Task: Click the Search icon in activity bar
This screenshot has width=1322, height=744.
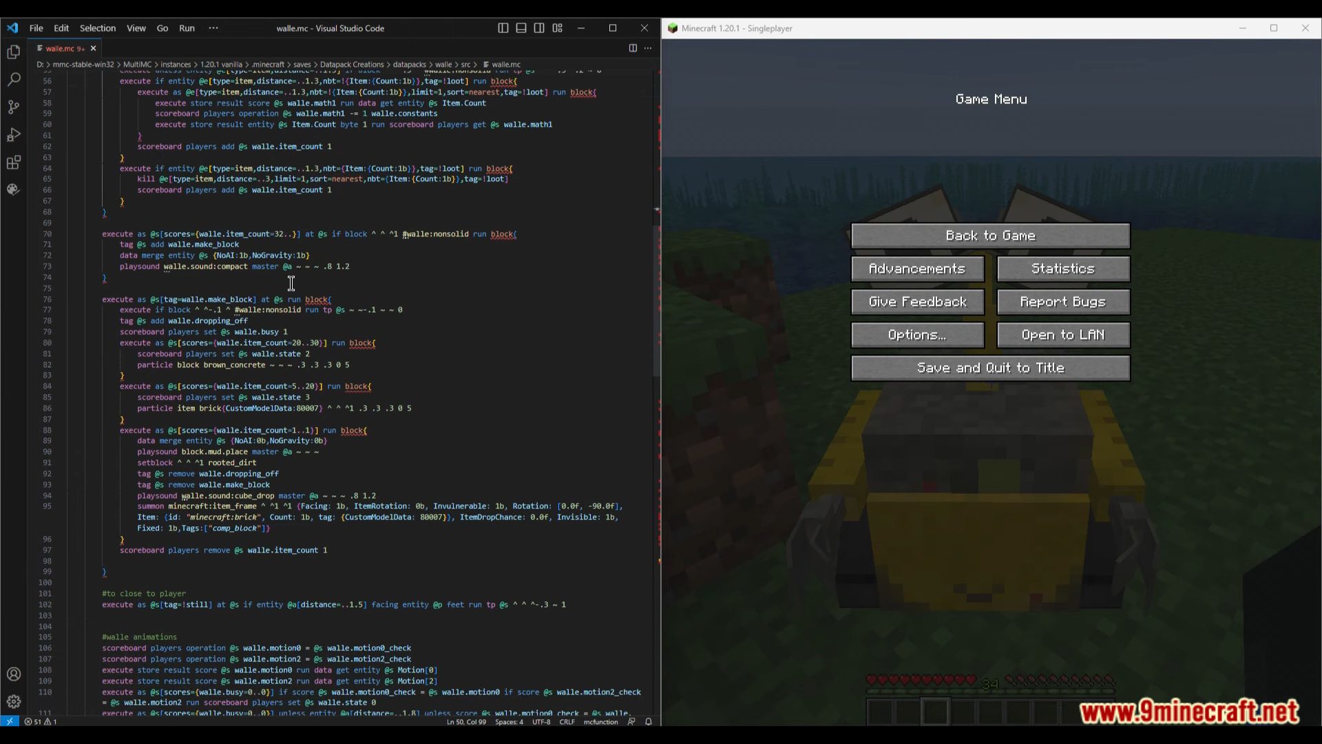Action: coord(14,80)
